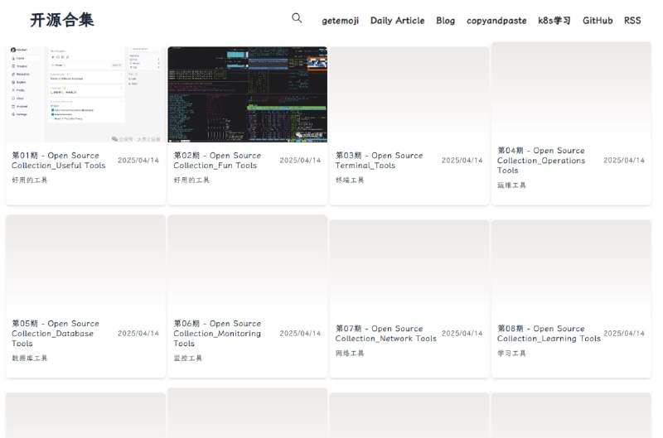The width and height of the screenshot is (663, 438).
Task: Select copyandpaste in the navigation
Action: pyautogui.click(x=496, y=21)
